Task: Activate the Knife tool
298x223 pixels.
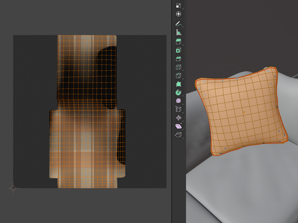Action: (178, 76)
